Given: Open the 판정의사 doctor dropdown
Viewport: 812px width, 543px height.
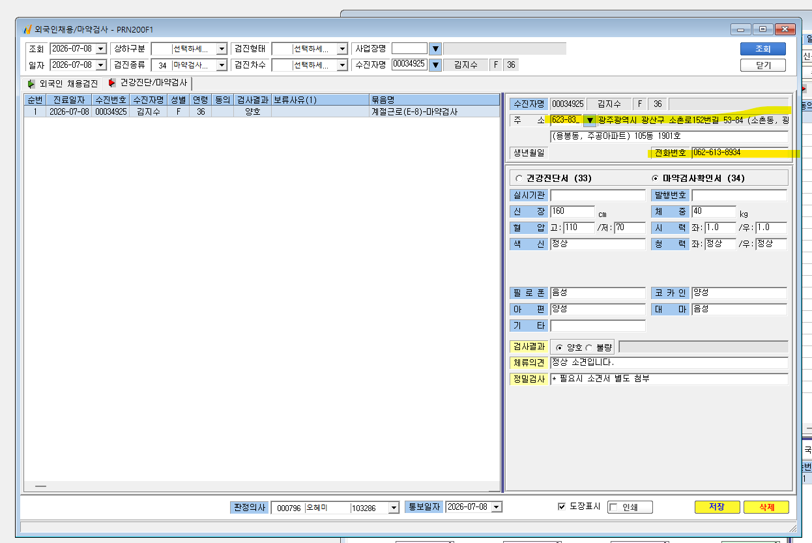Looking at the screenshot, I should coord(393,508).
